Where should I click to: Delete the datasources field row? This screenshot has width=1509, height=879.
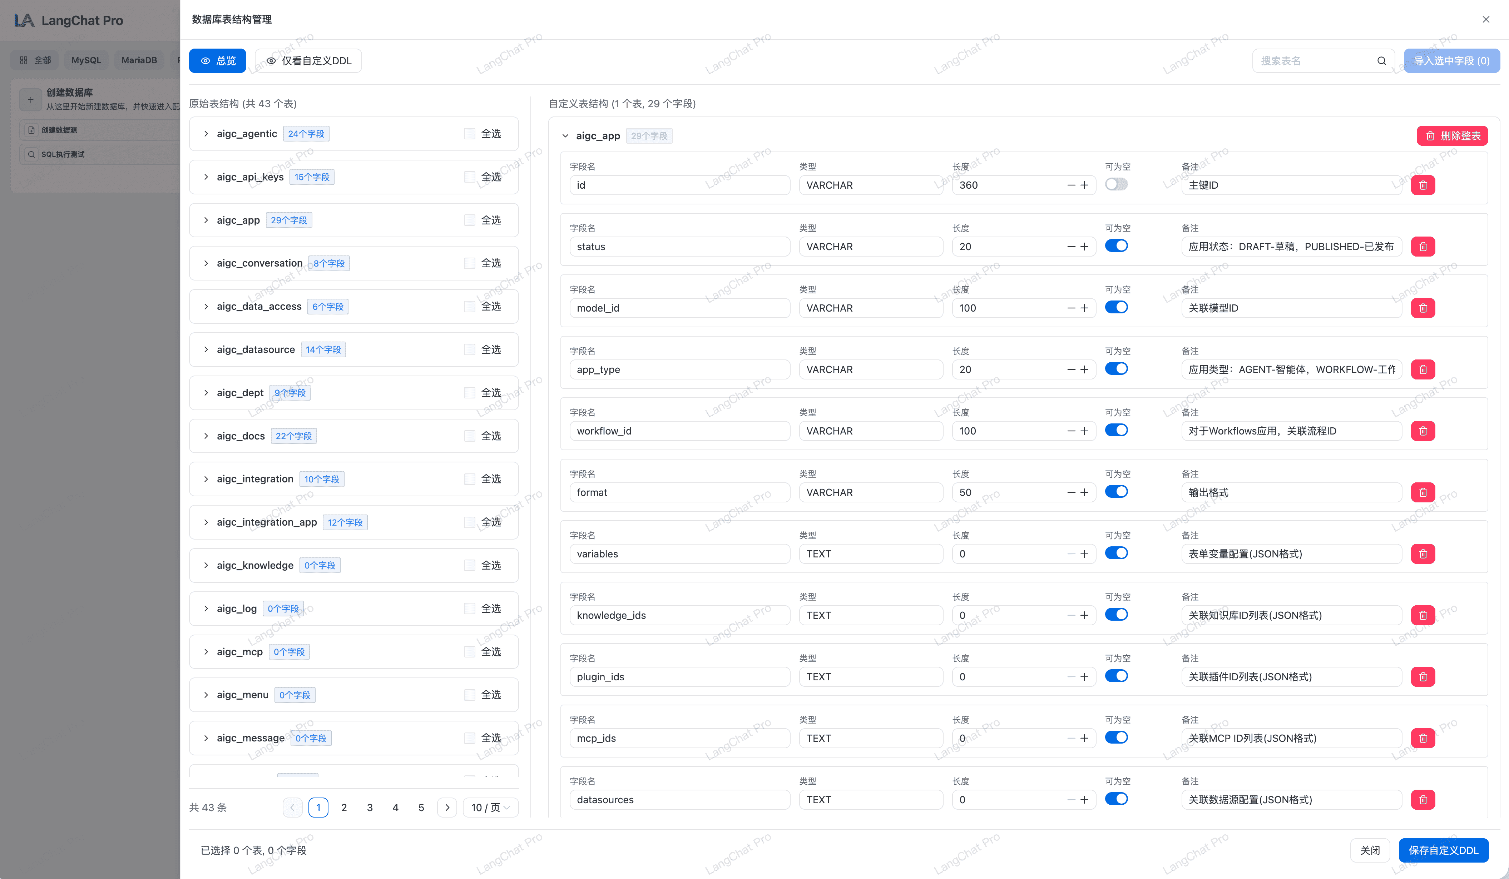click(1422, 799)
